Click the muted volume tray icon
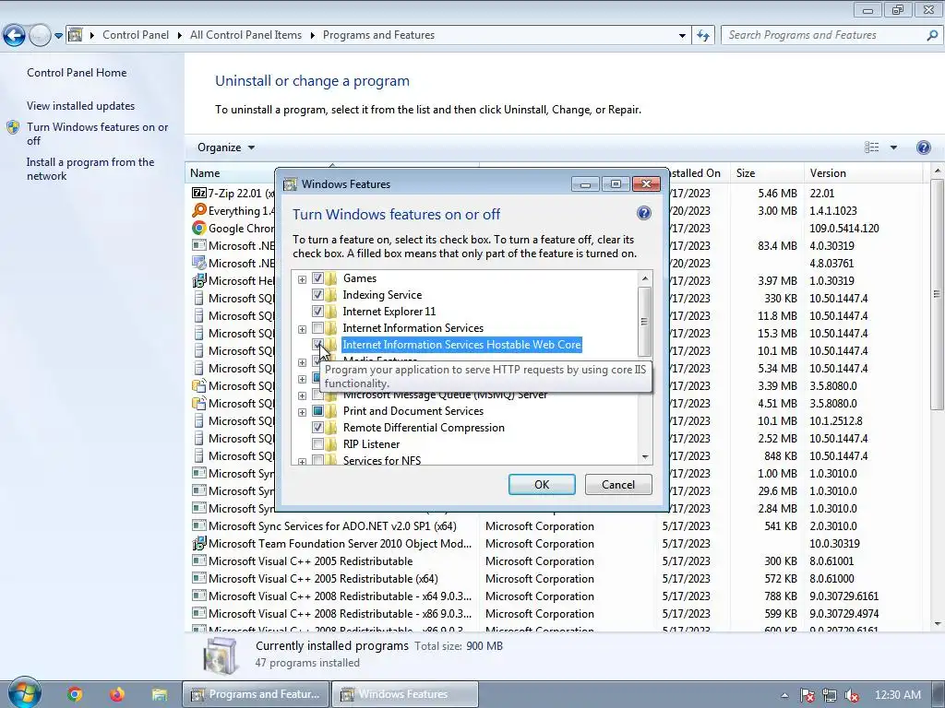Screen dimensions: 945x708 [x=852, y=695]
